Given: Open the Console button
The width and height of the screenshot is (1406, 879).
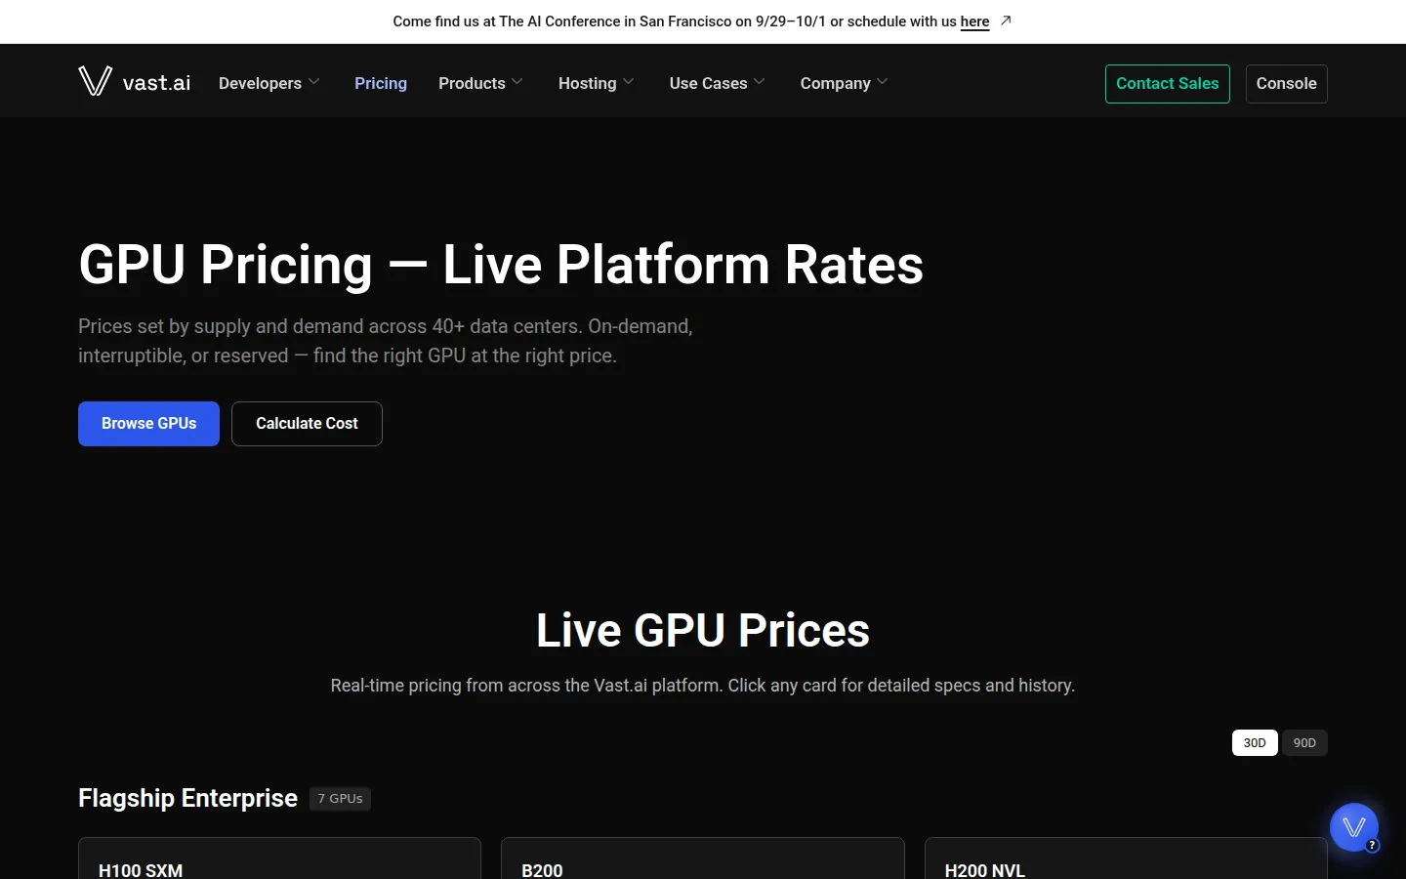Looking at the screenshot, I should click(x=1287, y=84).
